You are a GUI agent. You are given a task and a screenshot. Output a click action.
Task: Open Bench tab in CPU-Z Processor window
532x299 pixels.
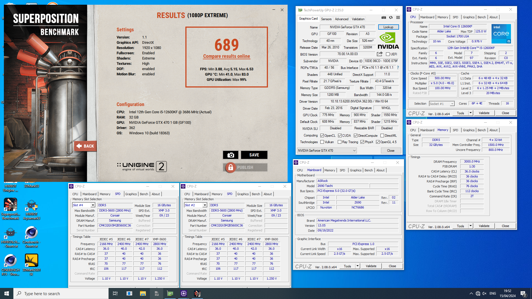coord(482,17)
